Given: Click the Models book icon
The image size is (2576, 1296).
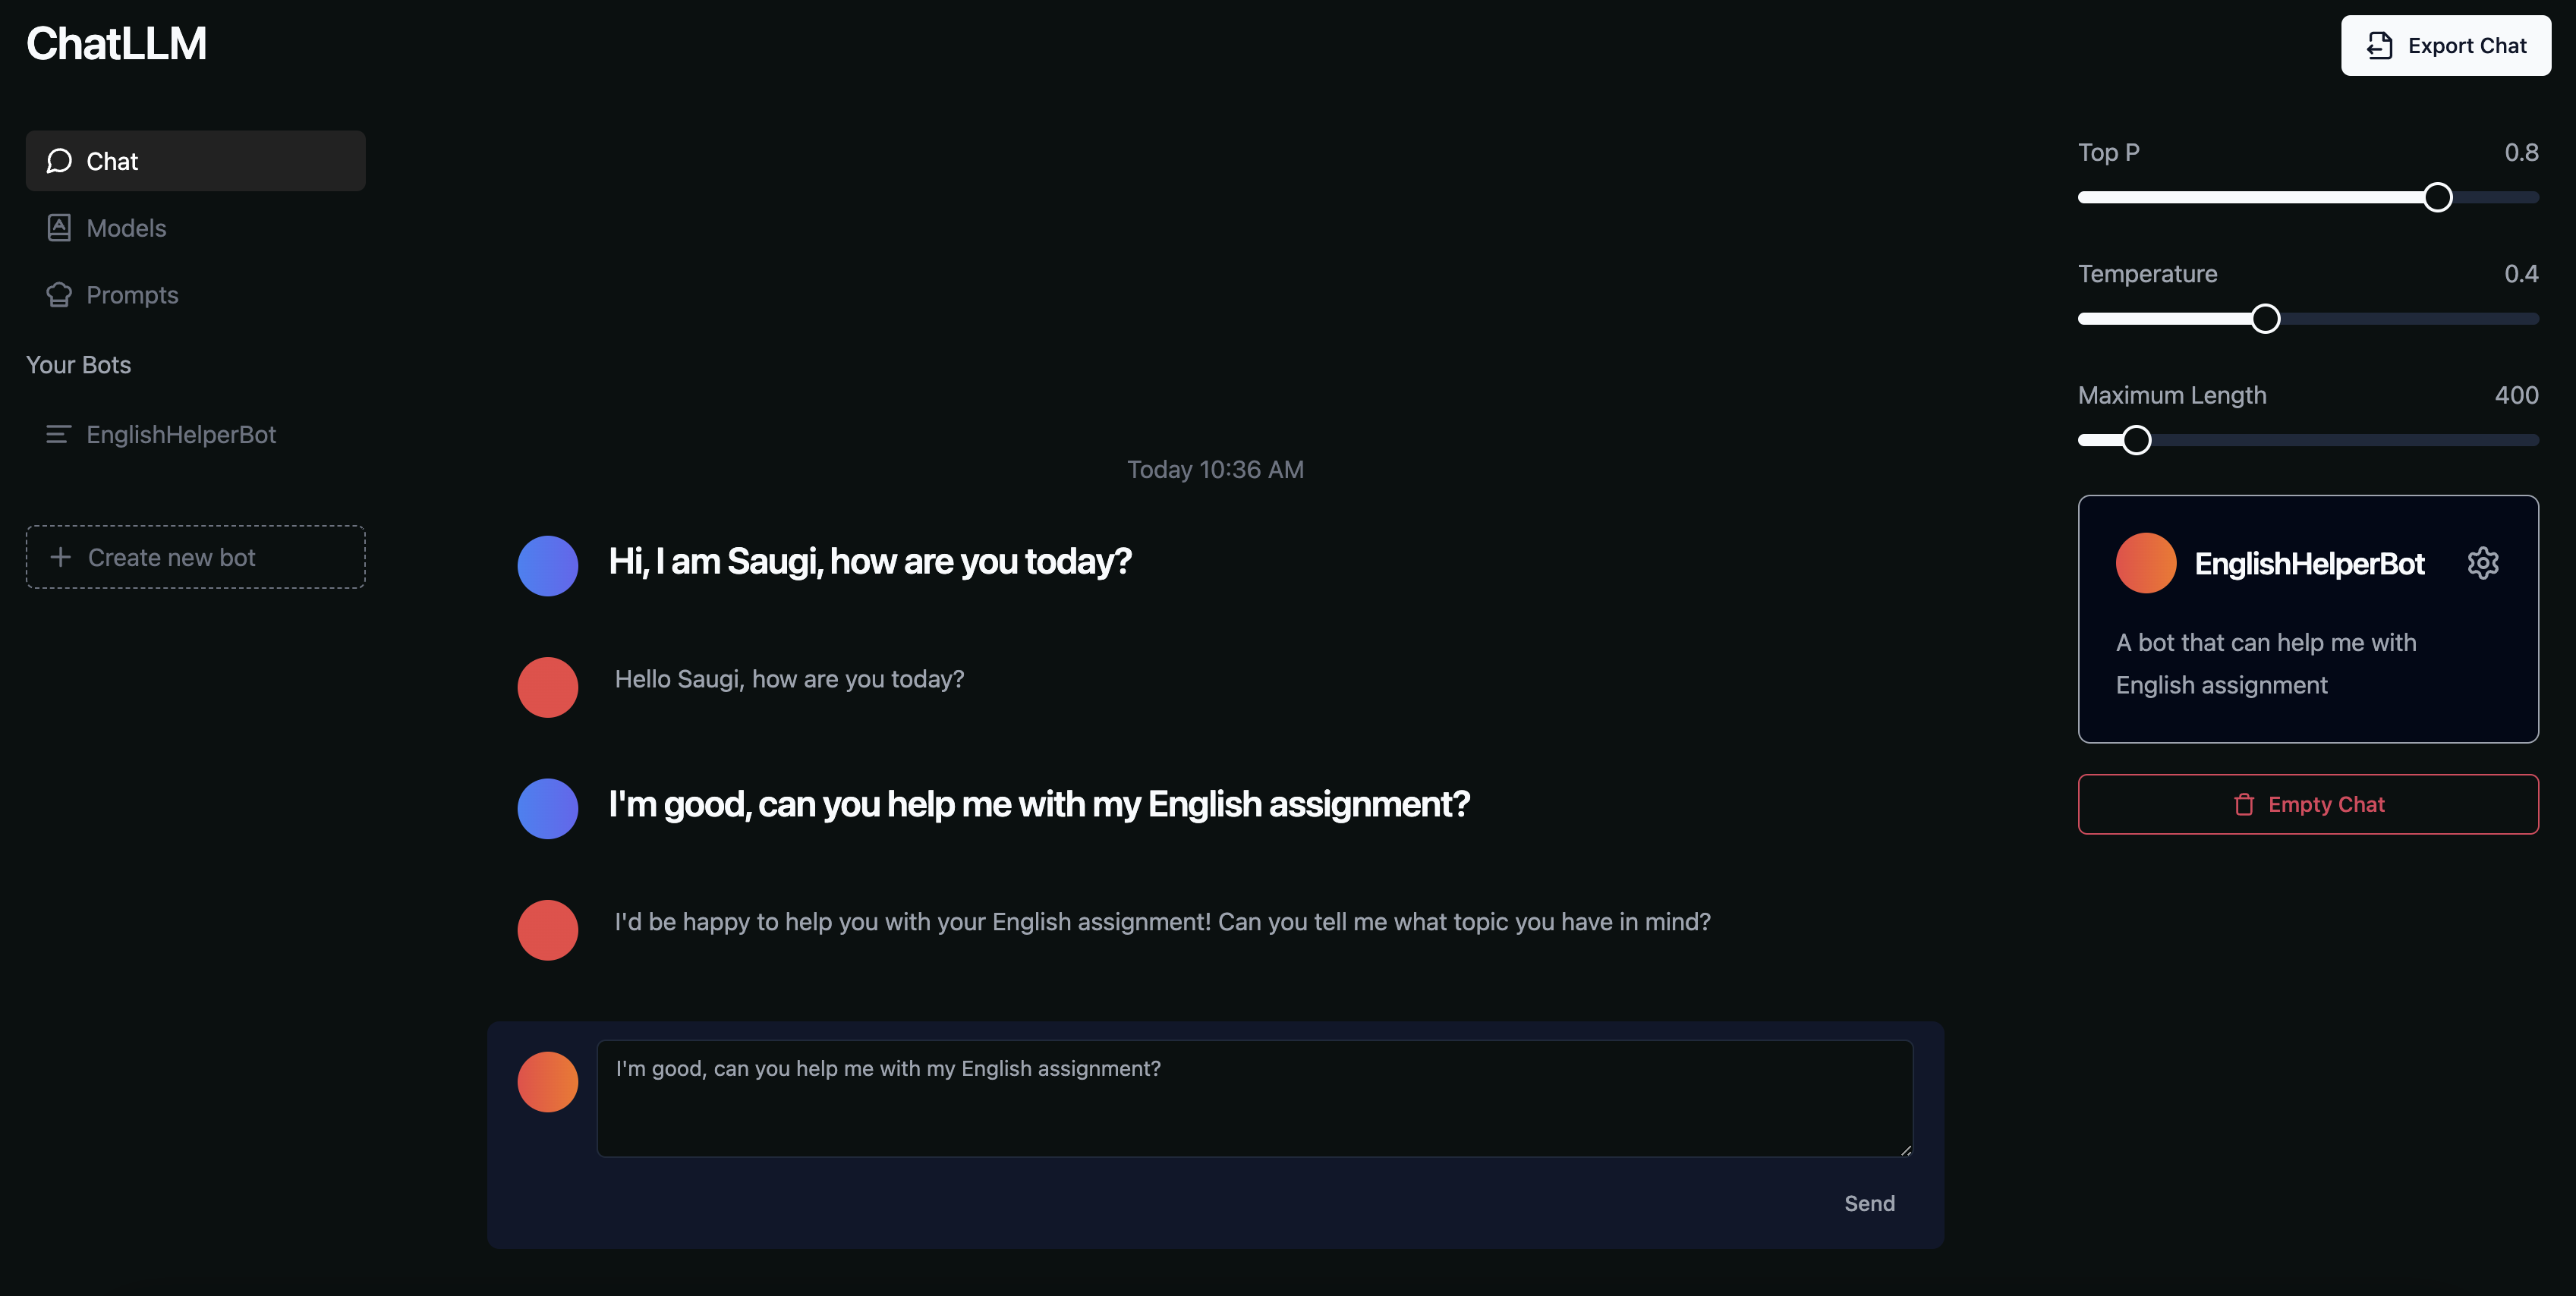Looking at the screenshot, I should coord(59,228).
